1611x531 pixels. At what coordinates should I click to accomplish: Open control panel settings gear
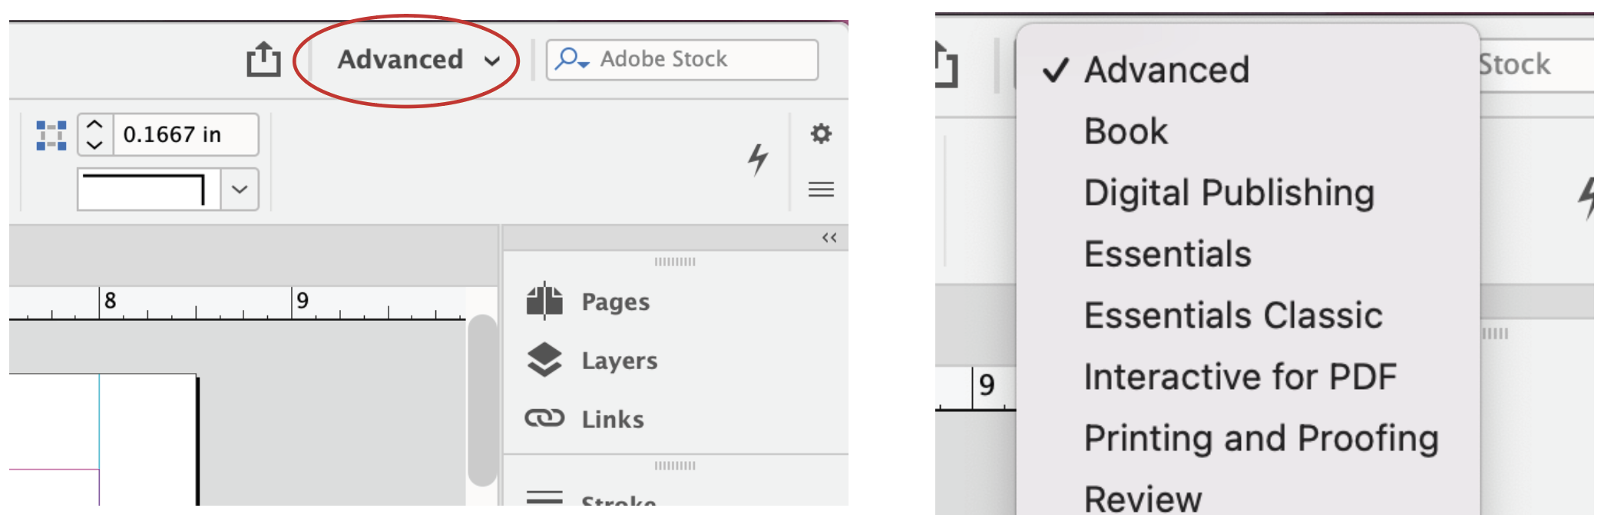821,134
